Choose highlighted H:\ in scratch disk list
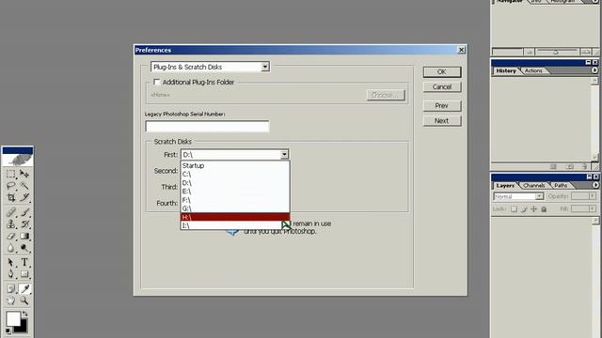 click(235, 217)
